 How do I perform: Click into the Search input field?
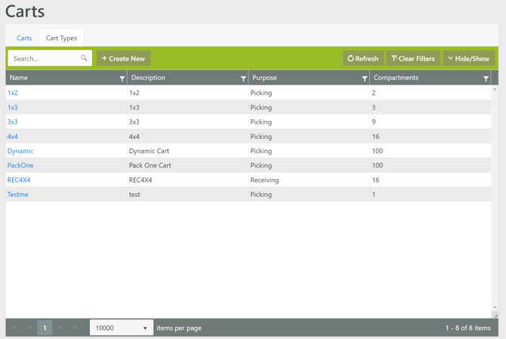pos(44,58)
